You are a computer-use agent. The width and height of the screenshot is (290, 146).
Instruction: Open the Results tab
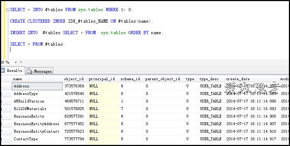coord(14,71)
